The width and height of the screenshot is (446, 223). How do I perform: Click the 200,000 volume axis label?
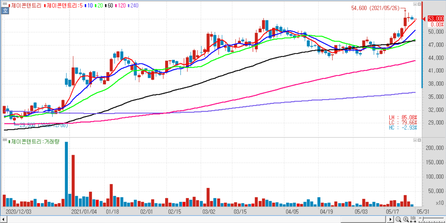[434, 148]
